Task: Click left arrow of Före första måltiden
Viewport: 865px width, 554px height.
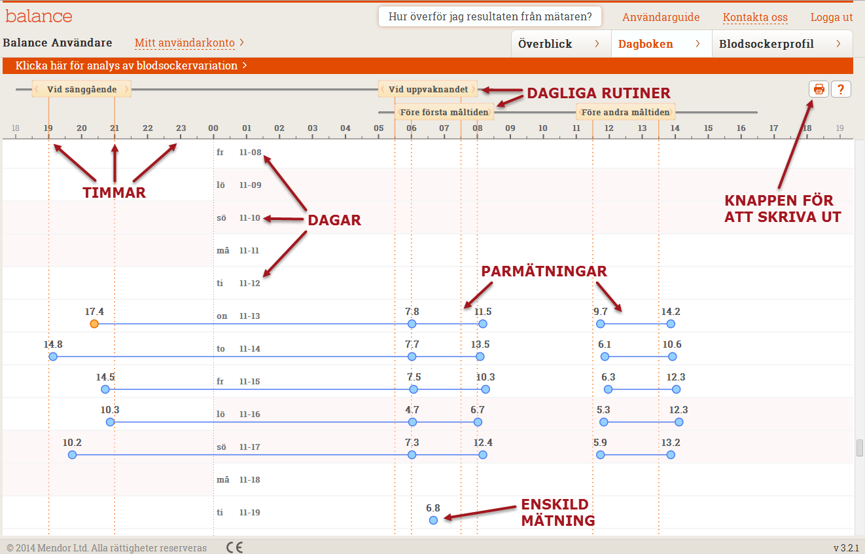Action: click(x=399, y=112)
